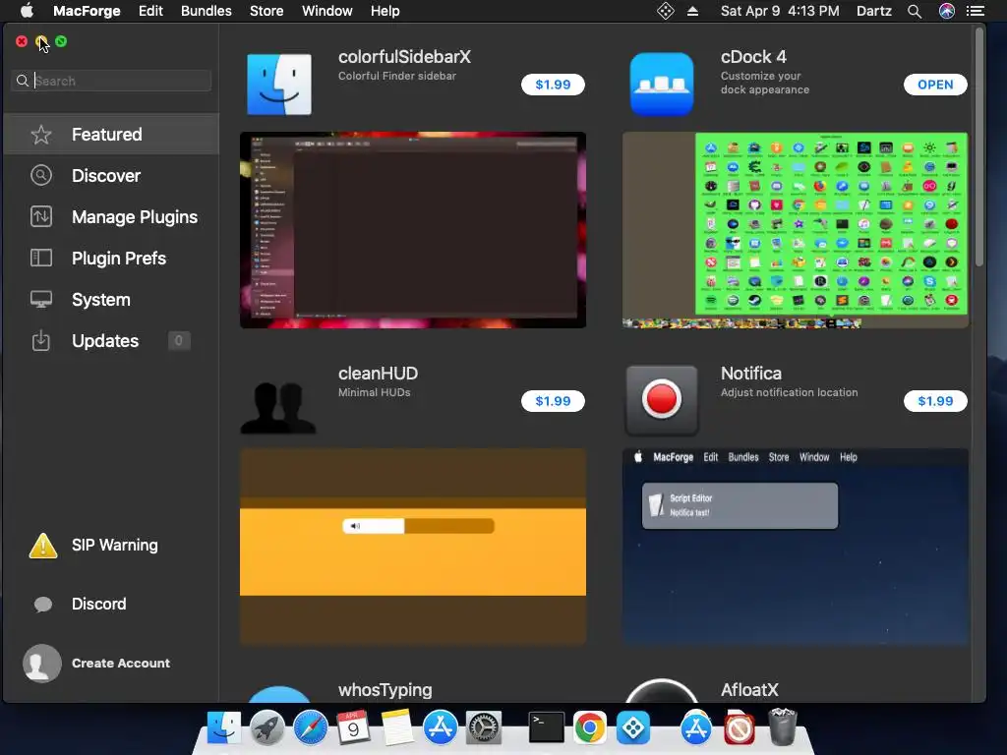
Task: Open Launchpad rocket in the Dock
Action: coord(267,728)
